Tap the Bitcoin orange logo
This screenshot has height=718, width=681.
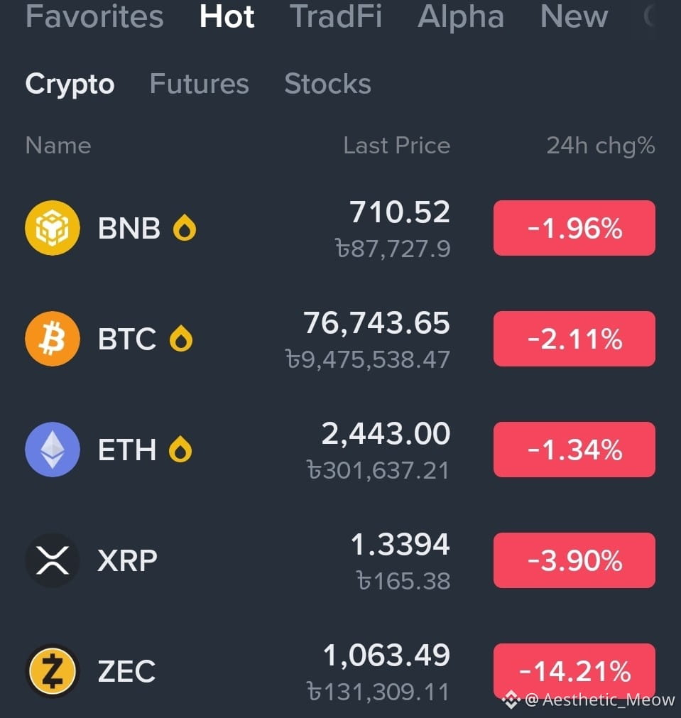[x=53, y=338]
